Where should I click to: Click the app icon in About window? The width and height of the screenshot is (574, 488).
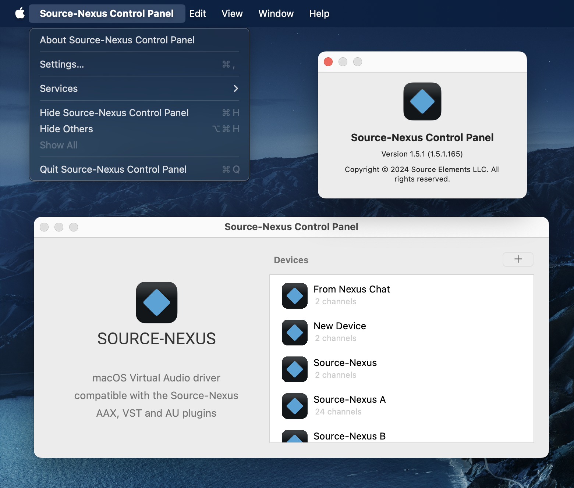click(x=422, y=101)
